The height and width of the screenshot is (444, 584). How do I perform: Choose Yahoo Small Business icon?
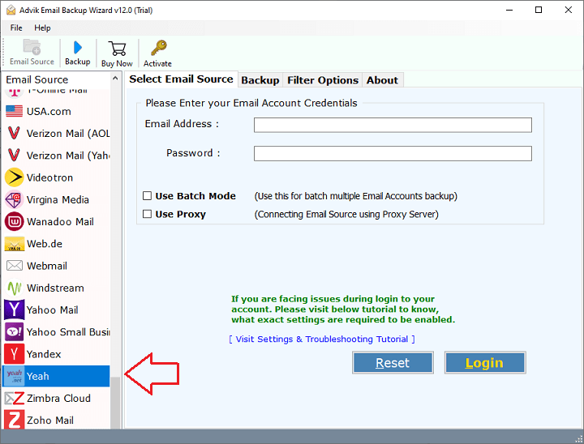pyautogui.click(x=14, y=331)
